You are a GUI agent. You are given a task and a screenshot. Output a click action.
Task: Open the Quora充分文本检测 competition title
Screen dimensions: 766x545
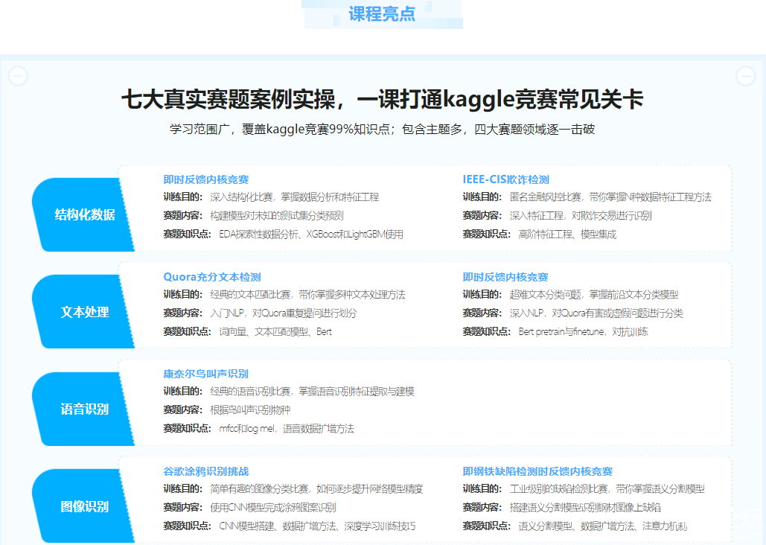pyautogui.click(x=212, y=277)
